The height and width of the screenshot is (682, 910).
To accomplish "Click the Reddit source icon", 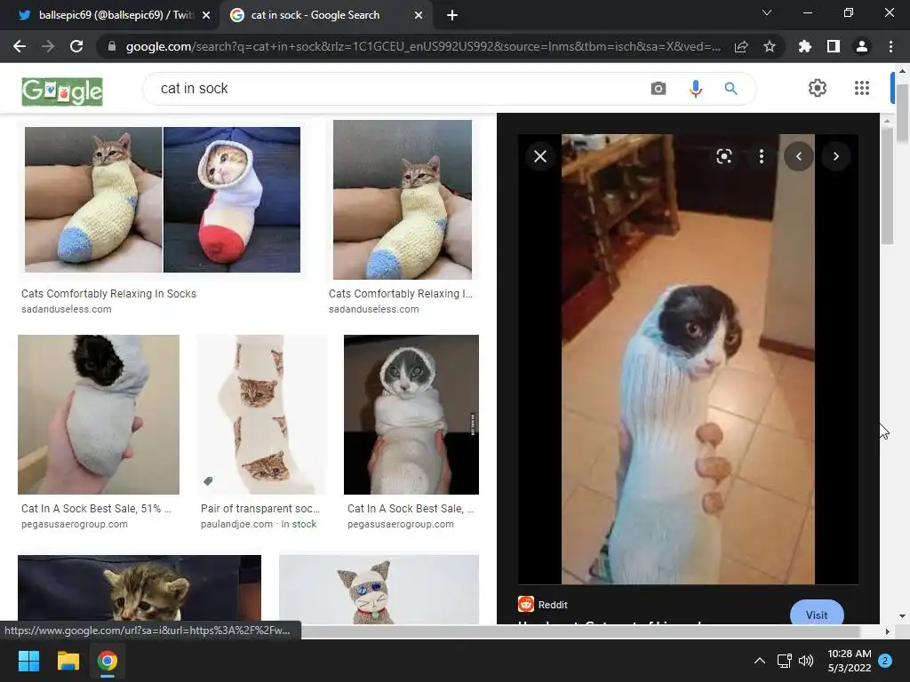I will [526, 604].
